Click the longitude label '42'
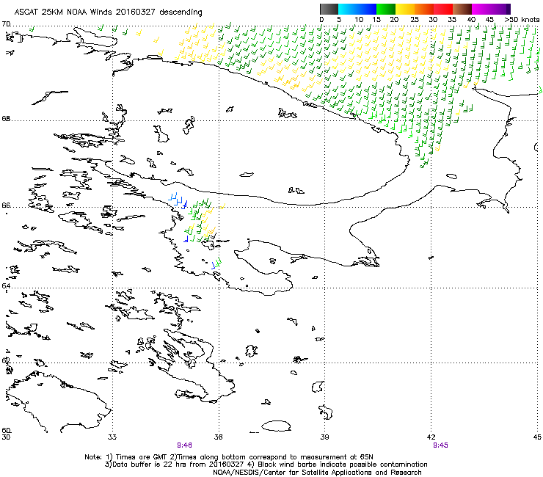This screenshot has height=477, width=543. [x=431, y=437]
